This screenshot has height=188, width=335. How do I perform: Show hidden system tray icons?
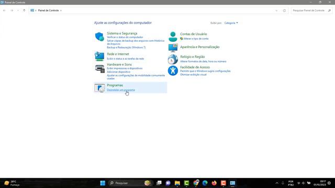click(x=277, y=183)
